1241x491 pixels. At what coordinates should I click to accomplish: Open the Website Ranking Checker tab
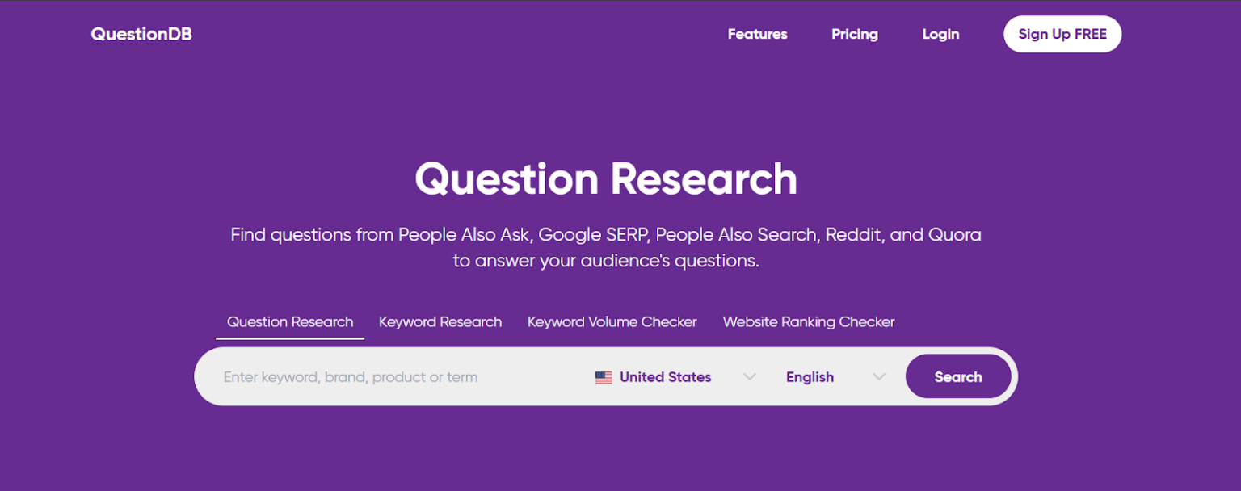[808, 321]
